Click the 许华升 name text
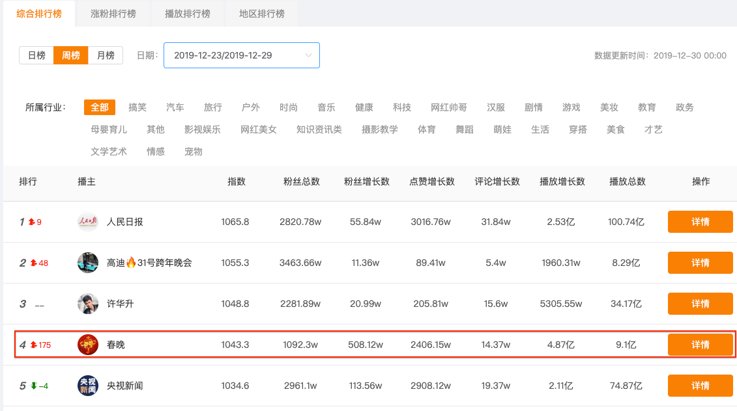This screenshot has width=737, height=411. click(121, 304)
